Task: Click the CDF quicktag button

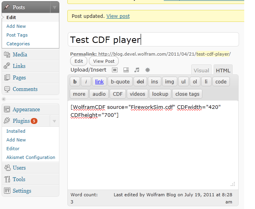Action: (118, 94)
